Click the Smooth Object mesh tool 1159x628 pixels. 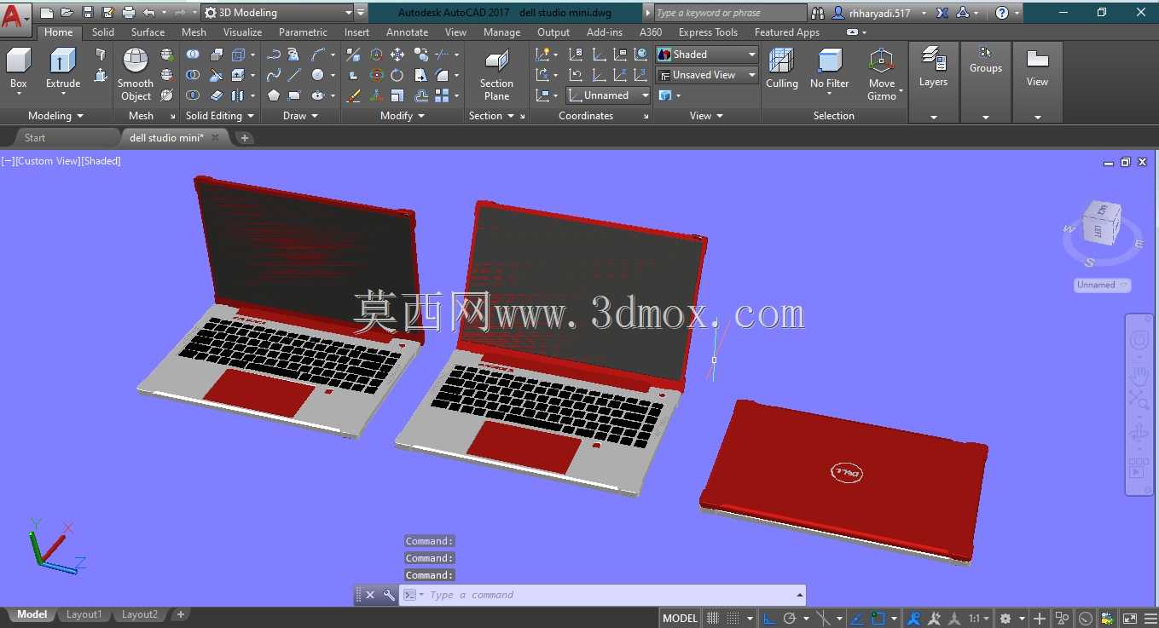point(136,74)
